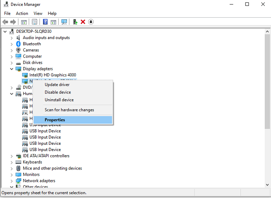This screenshot has width=271, height=198.
Task: Toggle the console tree toolbar icon
Action: pos(24,22)
